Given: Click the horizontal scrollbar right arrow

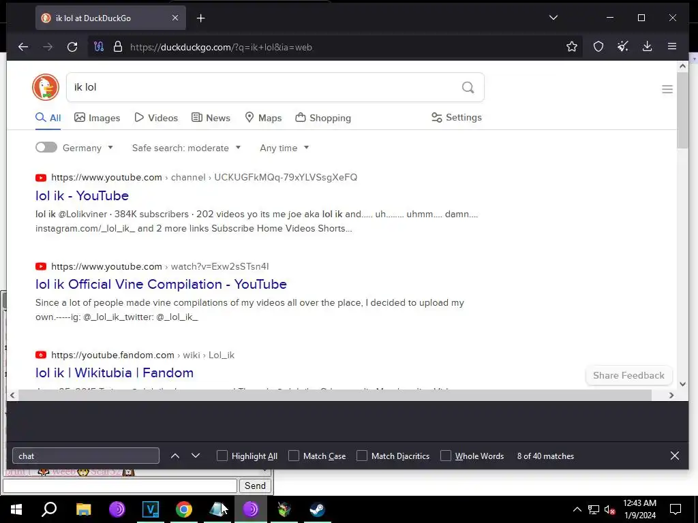Looking at the screenshot, I should click(x=671, y=395).
